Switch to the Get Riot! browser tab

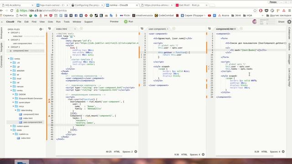tap(192, 5)
